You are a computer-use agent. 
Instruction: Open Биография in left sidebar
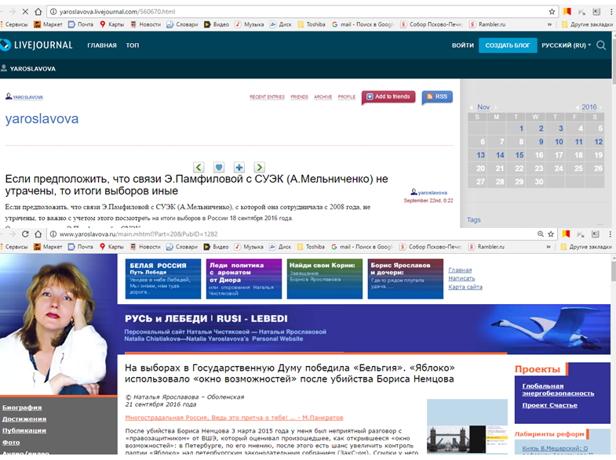22,407
